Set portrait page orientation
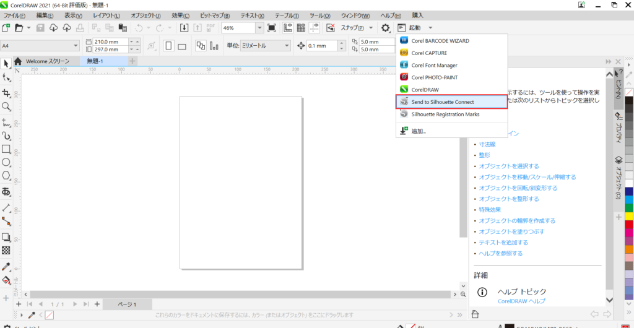Viewport: 634px width, 328px height. 169,46
